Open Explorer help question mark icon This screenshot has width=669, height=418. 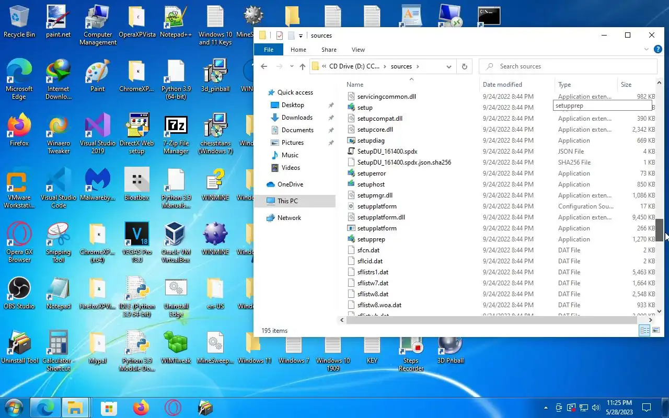[x=658, y=49]
